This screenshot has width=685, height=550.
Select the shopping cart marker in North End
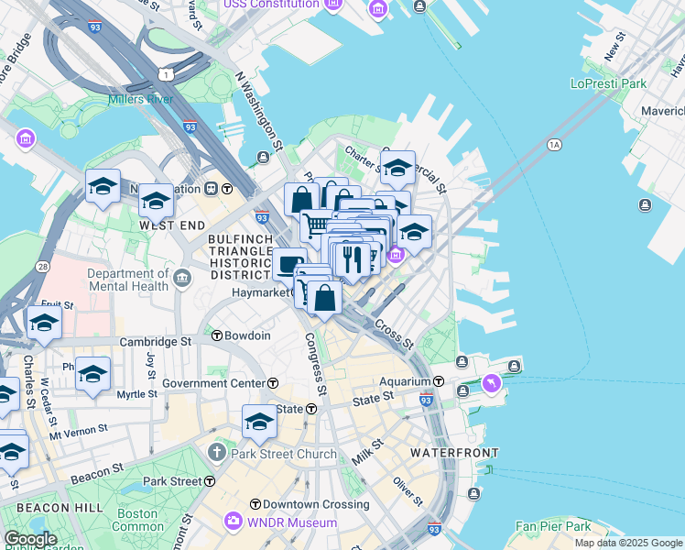click(316, 228)
